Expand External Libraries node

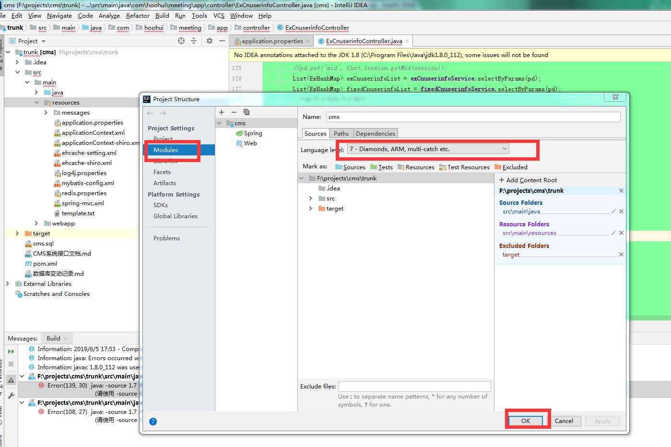coord(8,284)
